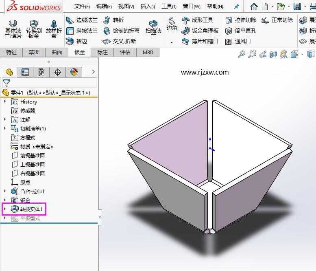
Task: Click the 简单直孔 simple hole tool
Action: pos(241,31)
